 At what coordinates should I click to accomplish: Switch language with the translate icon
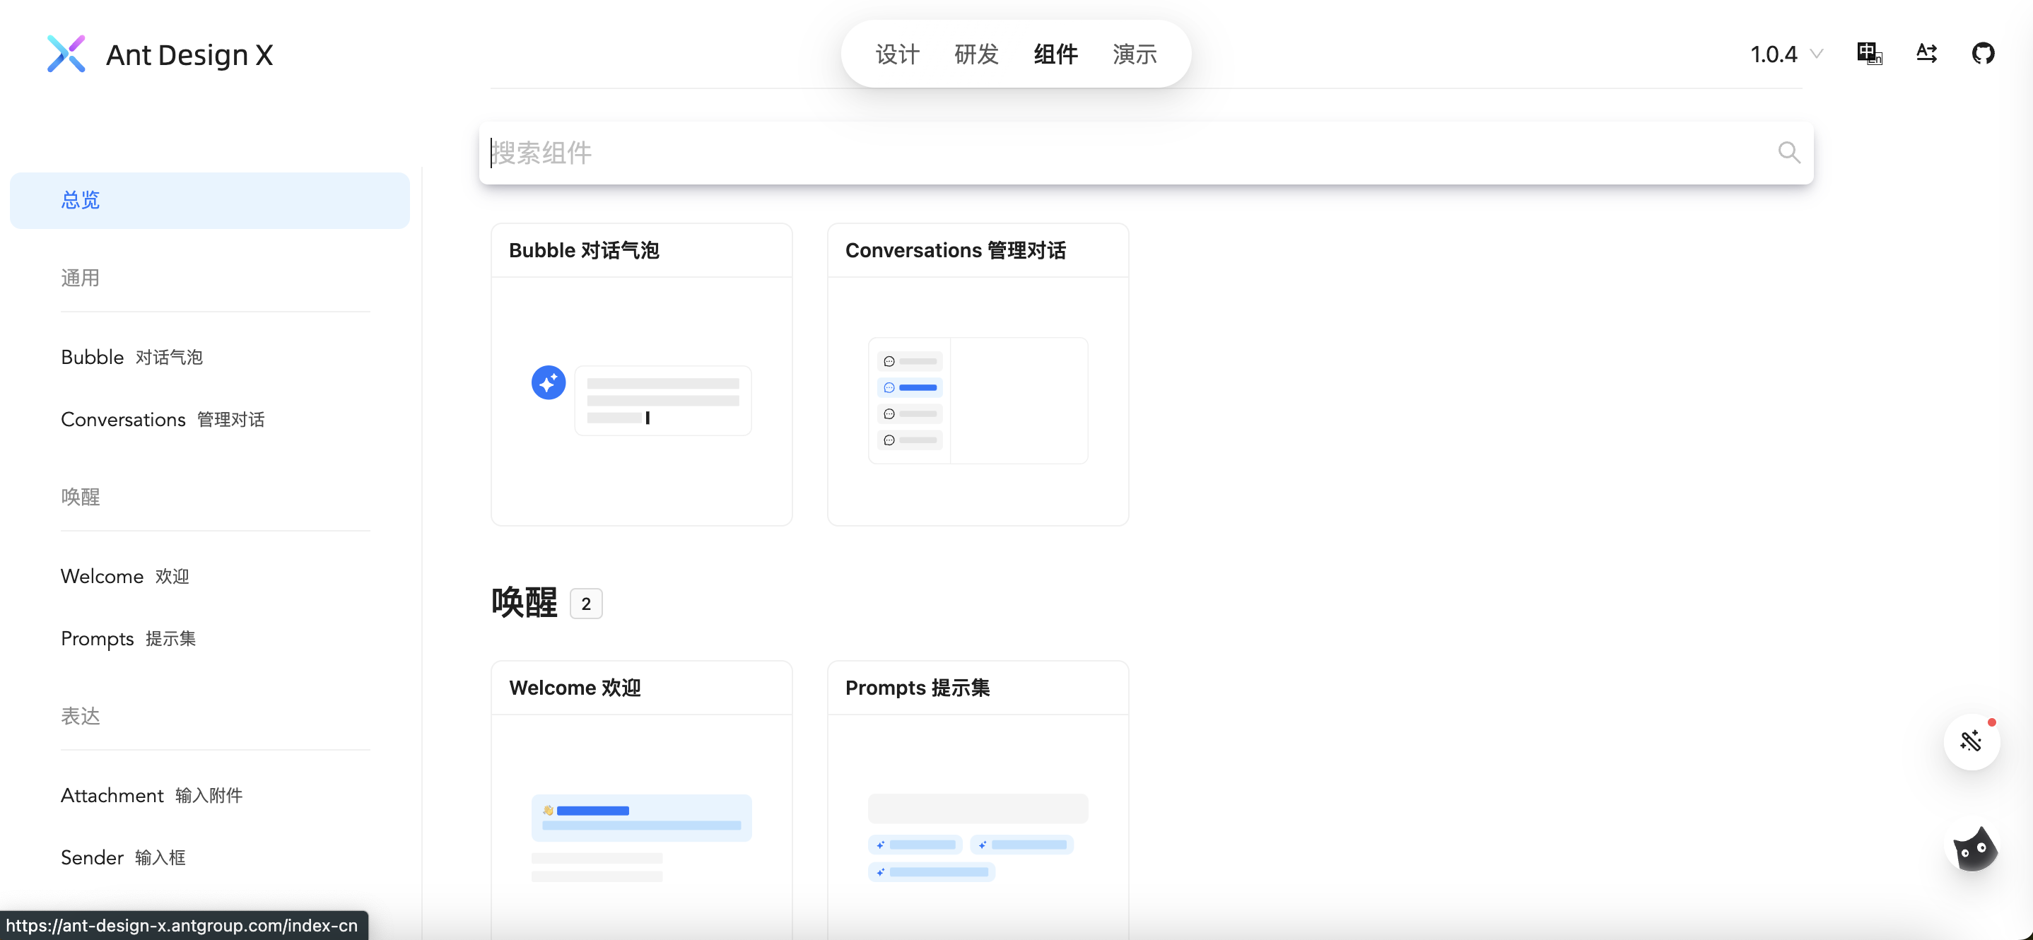(x=1869, y=54)
